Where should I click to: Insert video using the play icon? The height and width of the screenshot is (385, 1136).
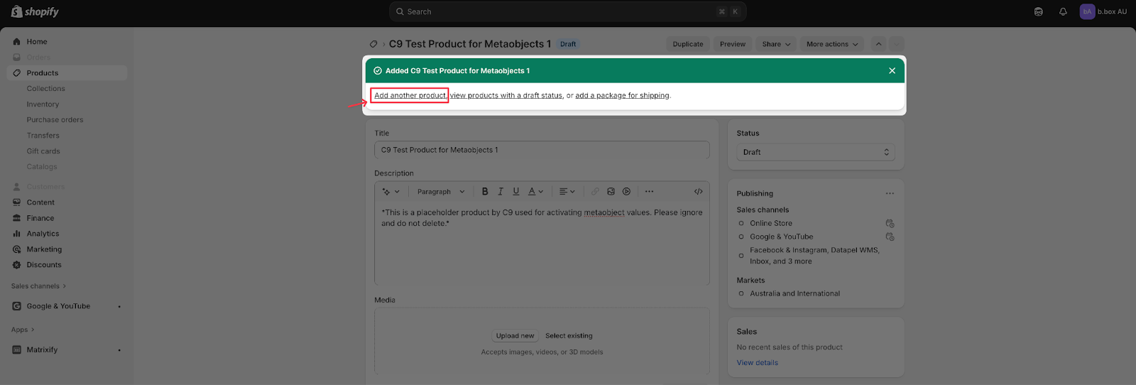click(x=626, y=192)
